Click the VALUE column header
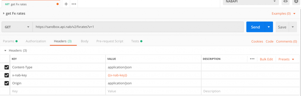 click(x=111, y=59)
